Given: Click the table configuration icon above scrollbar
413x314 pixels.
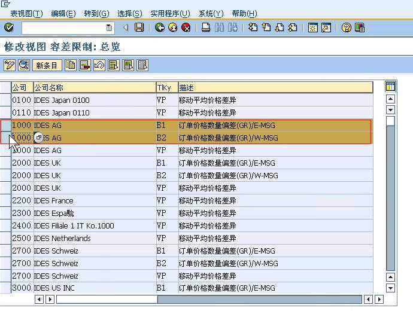Looking at the screenshot, I should [390, 87].
